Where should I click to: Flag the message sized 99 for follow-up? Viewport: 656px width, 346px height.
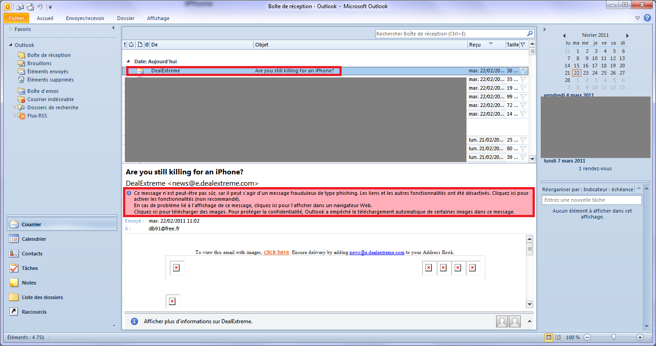pyautogui.click(x=523, y=97)
